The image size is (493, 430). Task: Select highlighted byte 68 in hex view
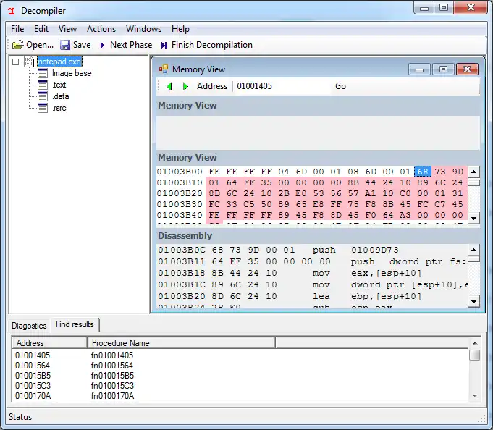422,172
